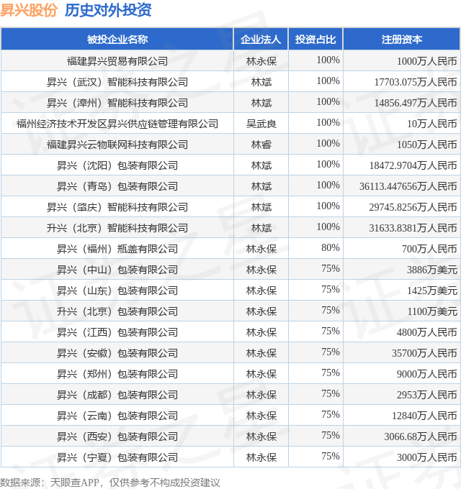Click 昇兴（福州）瓶盖有限公司 cell

click(117, 249)
